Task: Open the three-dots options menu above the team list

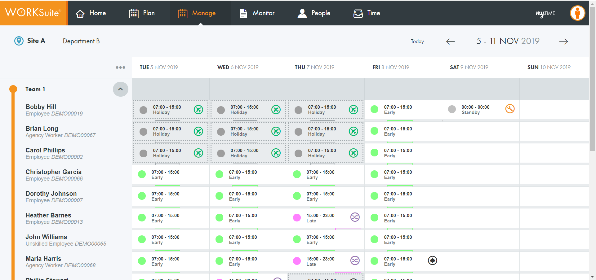Action: click(120, 68)
